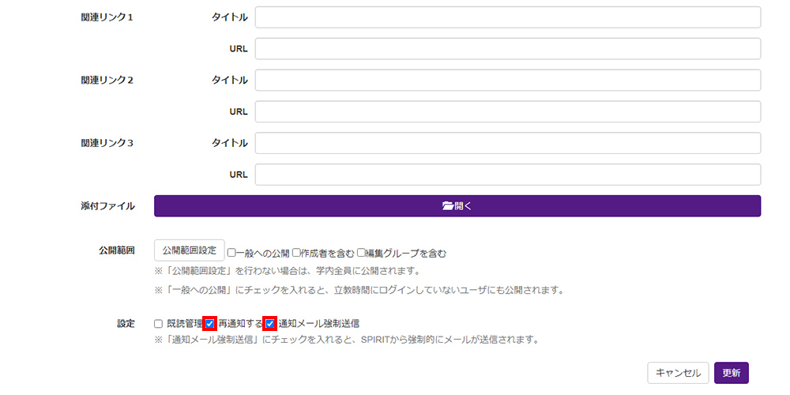The height and width of the screenshot is (395, 790).
Task: Click the 関連リンク3 URL input field
Action: [x=507, y=175]
